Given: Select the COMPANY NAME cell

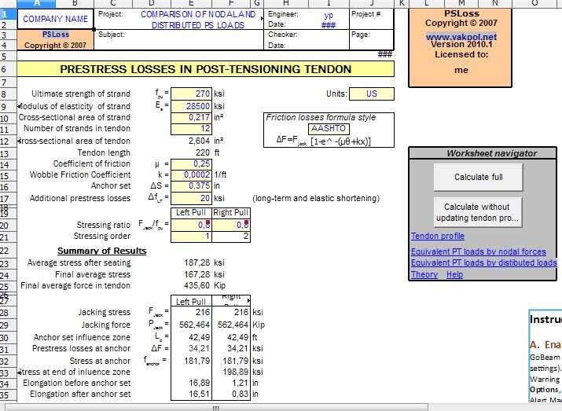Looking at the screenshot, I should tap(55, 19).
